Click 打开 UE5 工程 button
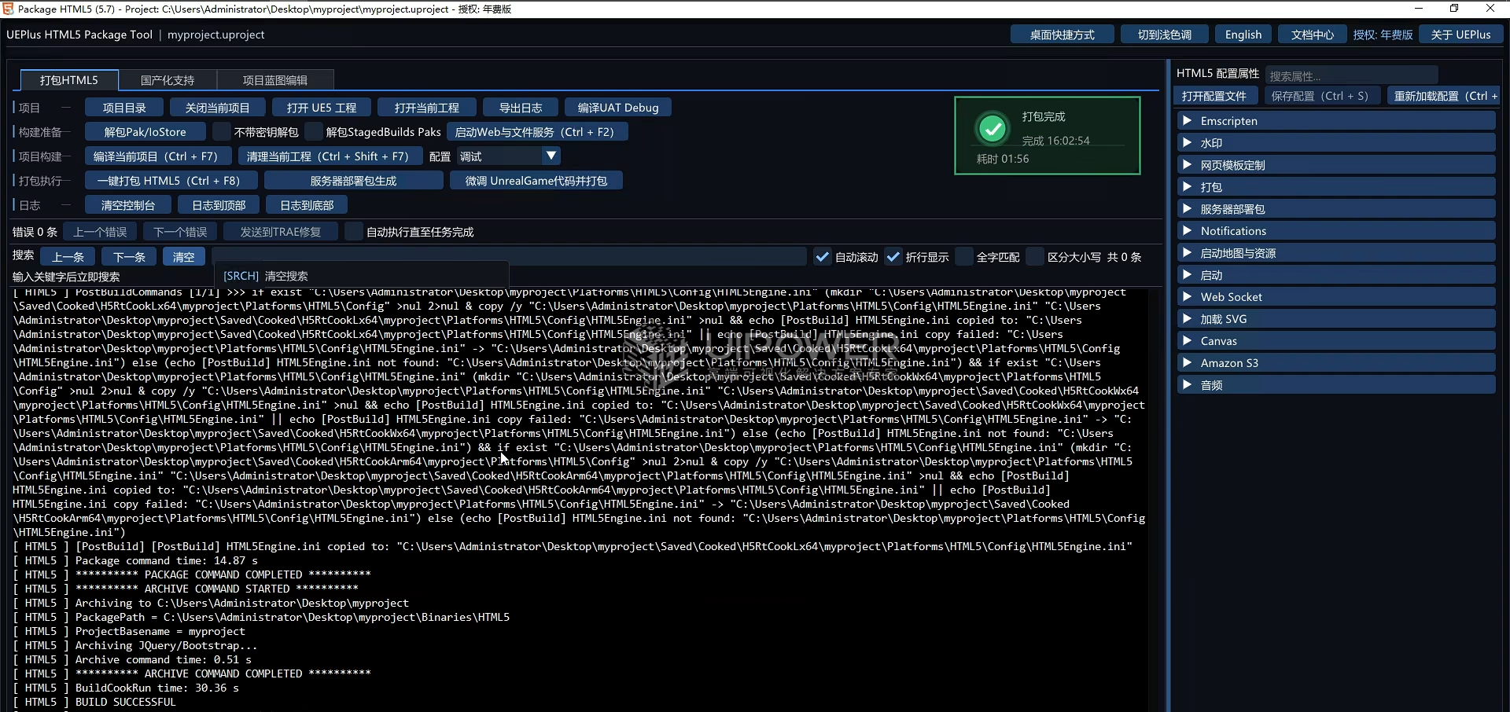This screenshot has width=1510, height=712. pyautogui.click(x=322, y=108)
